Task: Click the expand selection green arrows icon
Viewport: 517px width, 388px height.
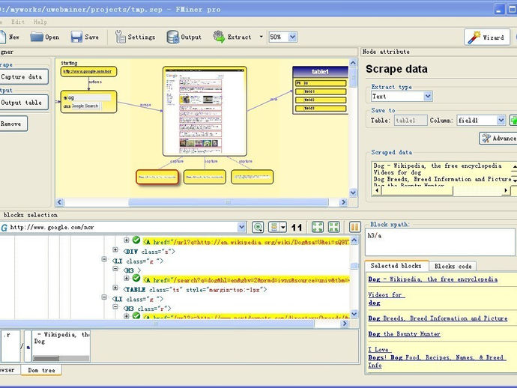Action: (318, 227)
